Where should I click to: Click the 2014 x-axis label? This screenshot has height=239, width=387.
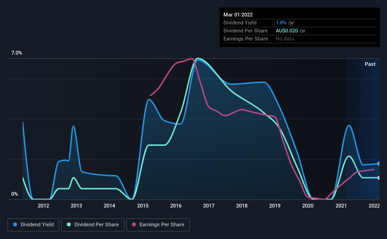109,206
